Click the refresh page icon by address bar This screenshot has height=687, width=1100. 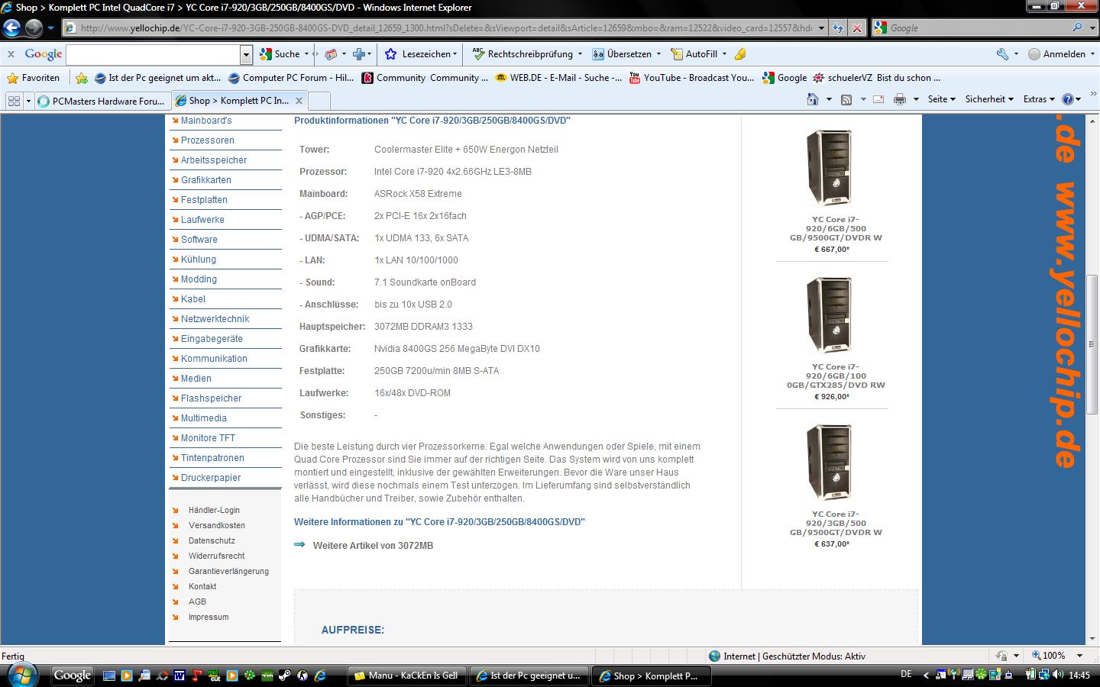pyautogui.click(x=838, y=28)
